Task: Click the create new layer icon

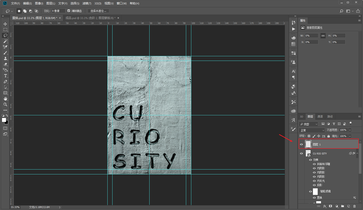Action: (348, 206)
